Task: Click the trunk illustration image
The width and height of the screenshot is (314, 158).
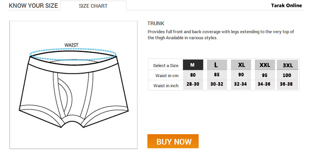Action: [x=73, y=85]
